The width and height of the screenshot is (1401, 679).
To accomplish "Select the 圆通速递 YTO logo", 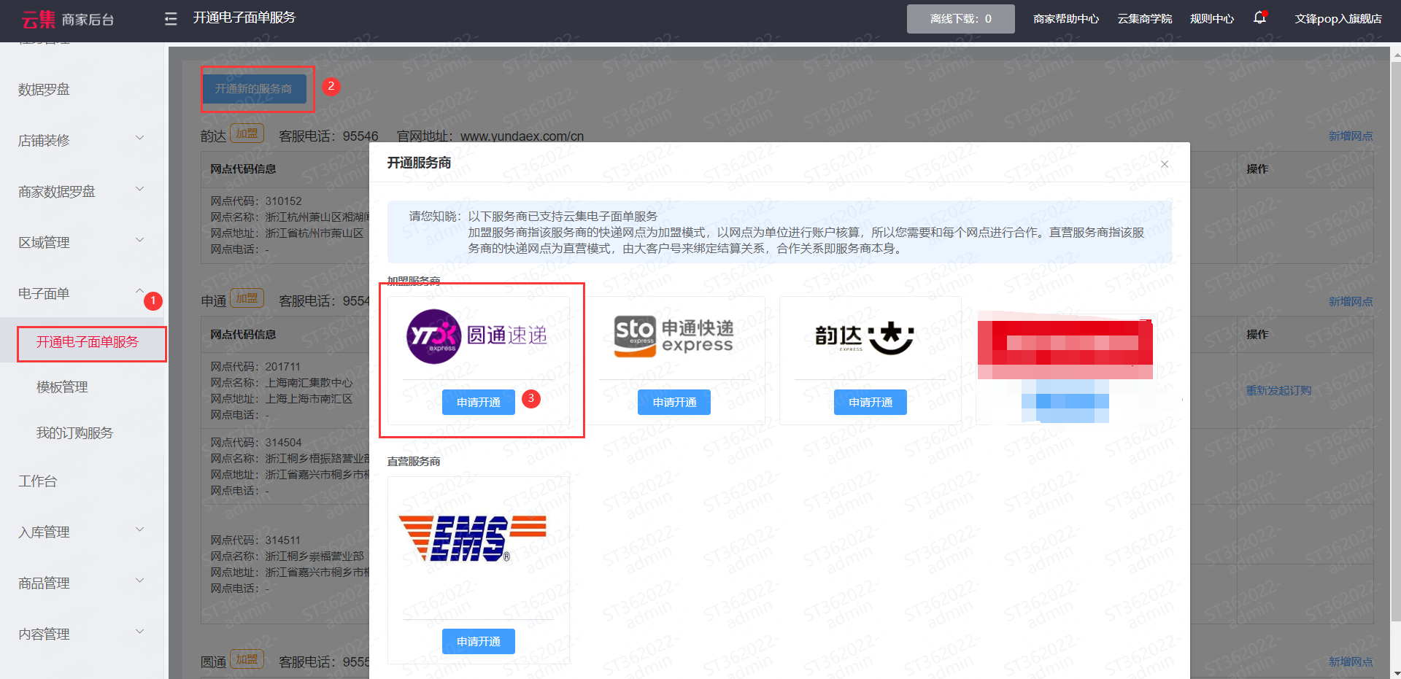I will coord(477,336).
